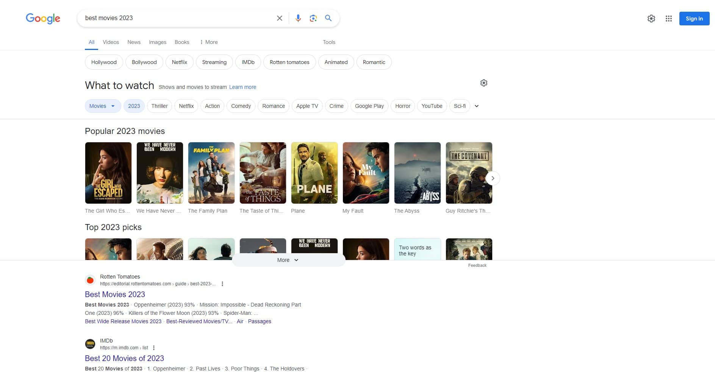Toggle Romance genre filter
Screen dimensions: 715x372
274,106
